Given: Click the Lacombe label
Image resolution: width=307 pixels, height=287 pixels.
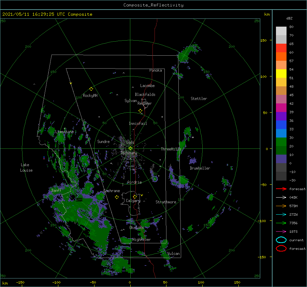Looking at the screenshot, I should (x=147, y=86).
